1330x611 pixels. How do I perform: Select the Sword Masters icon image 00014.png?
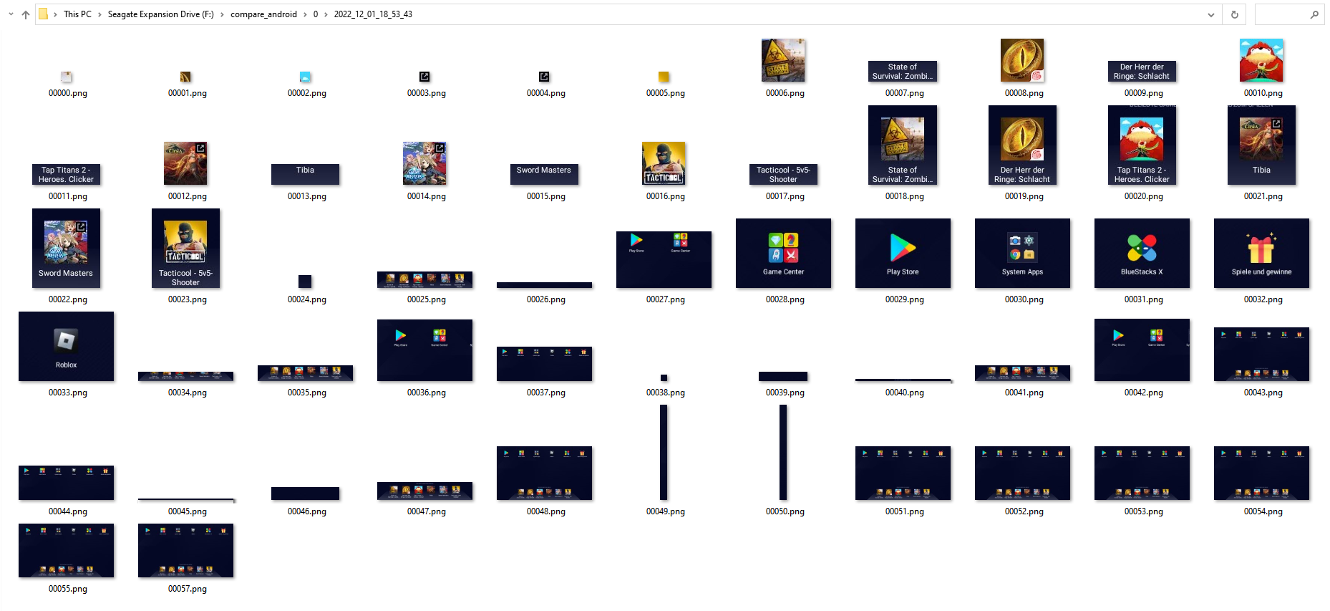[x=424, y=163]
